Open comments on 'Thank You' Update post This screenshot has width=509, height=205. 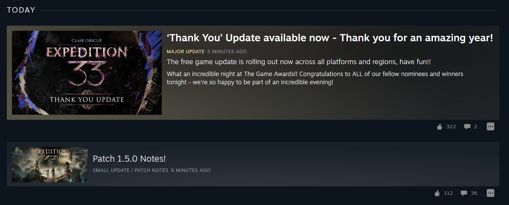click(x=467, y=127)
